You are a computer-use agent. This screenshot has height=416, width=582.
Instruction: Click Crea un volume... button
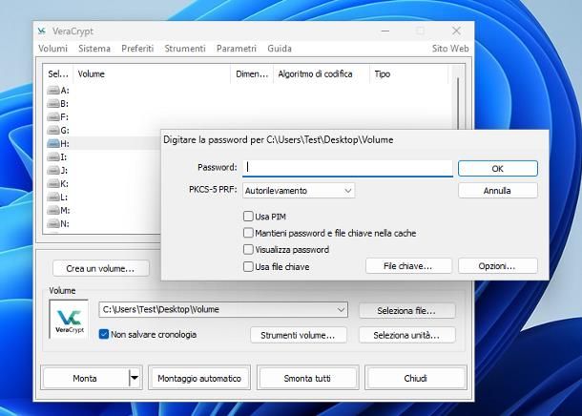(100, 268)
